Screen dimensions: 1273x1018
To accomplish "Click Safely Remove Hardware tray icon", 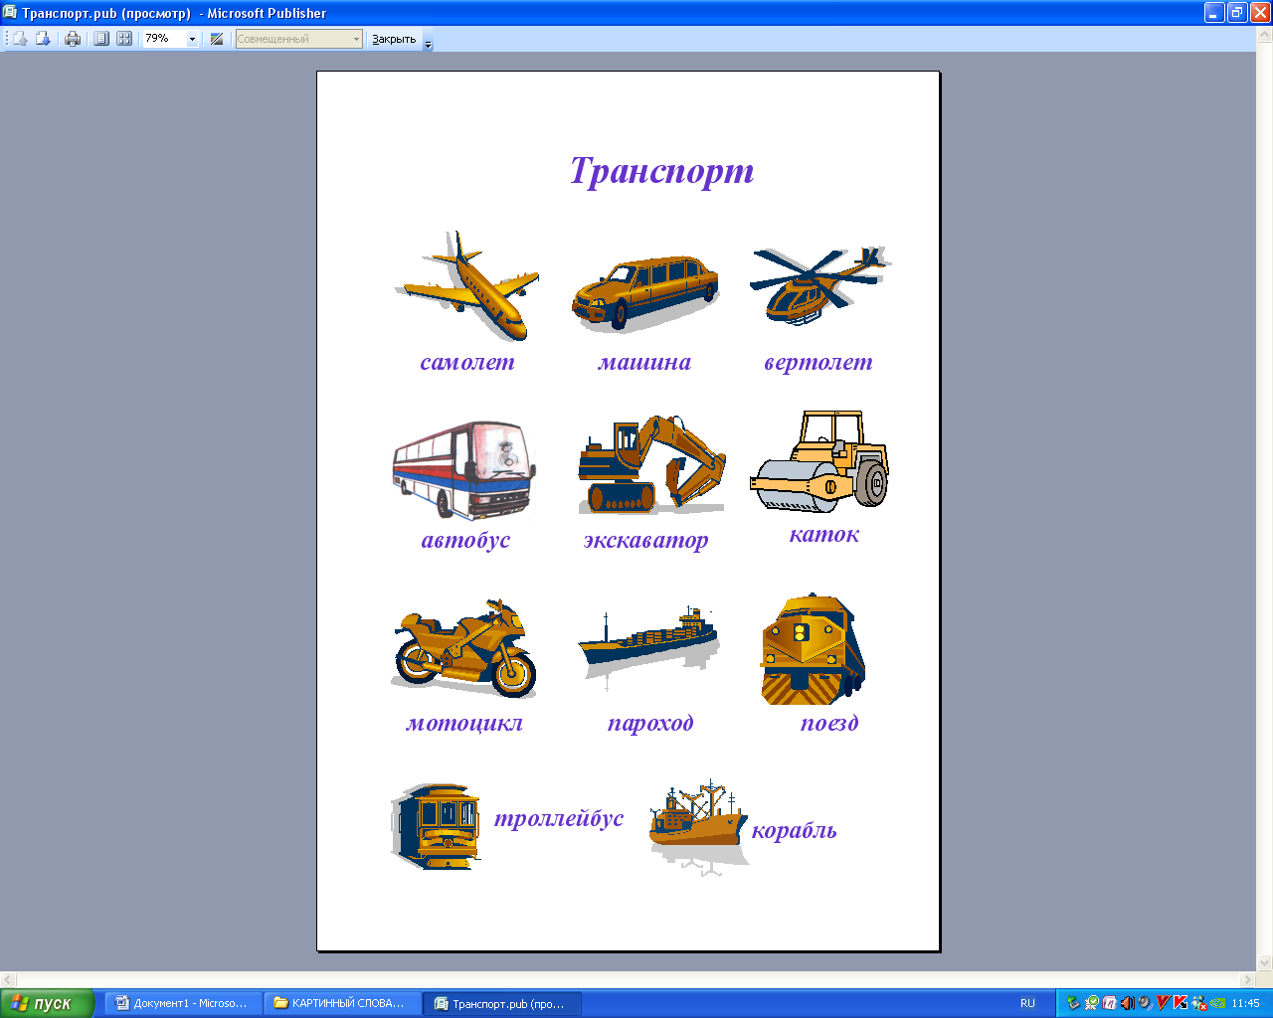I will 1073,1003.
